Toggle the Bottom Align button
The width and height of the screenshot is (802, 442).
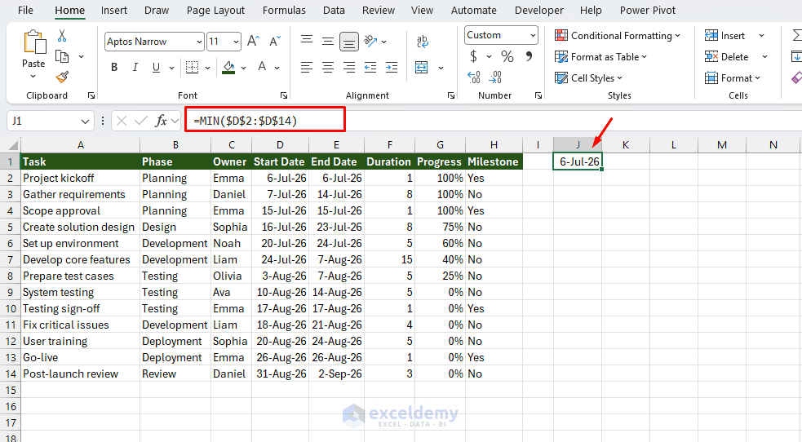click(349, 42)
